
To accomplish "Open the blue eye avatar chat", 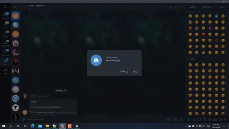I will [x=15, y=99].
